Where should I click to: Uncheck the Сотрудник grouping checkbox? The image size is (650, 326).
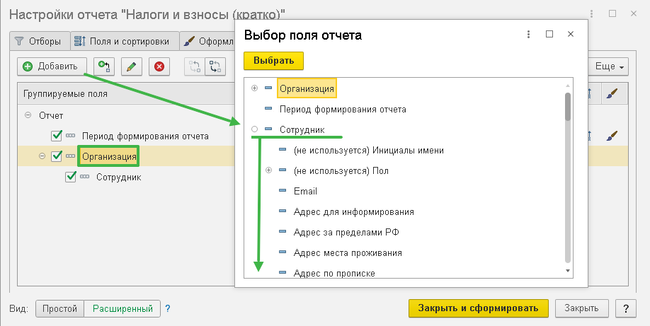coord(71,177)
